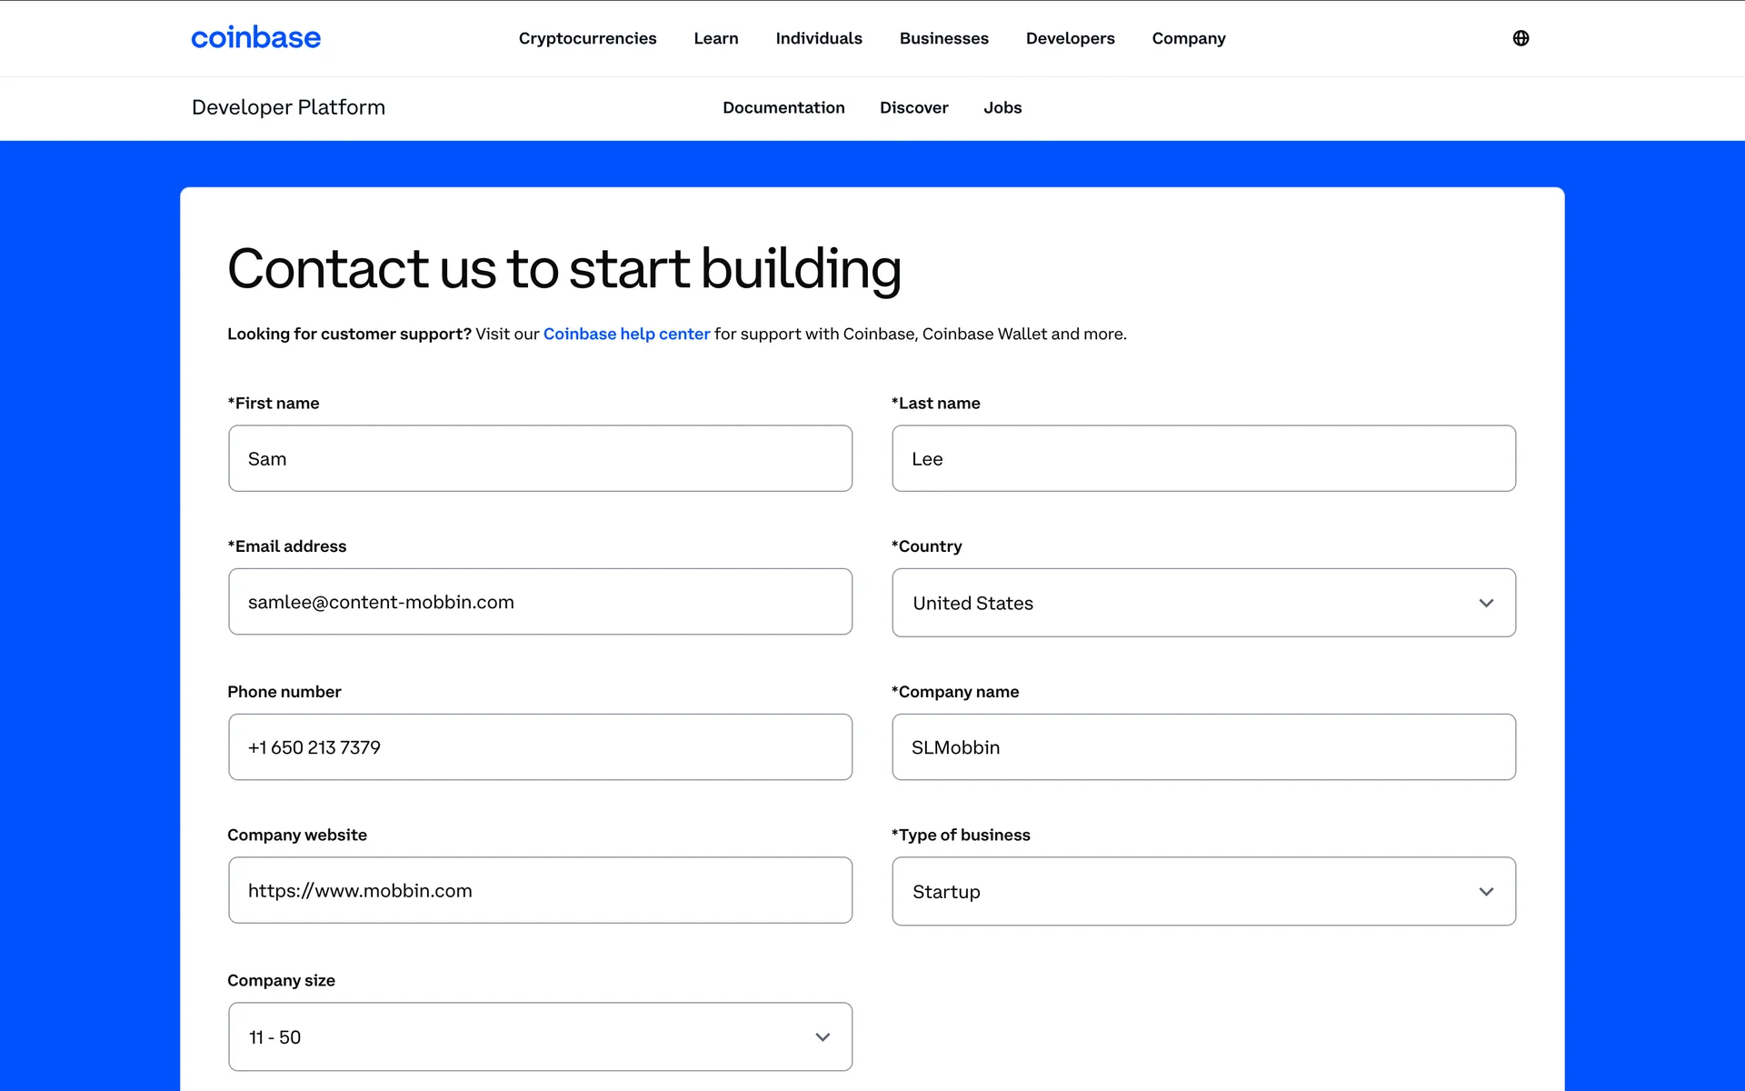Screen dimensions: 1745x1091
Task: Click the Last name field
Action: click(x=1203, y=458)
